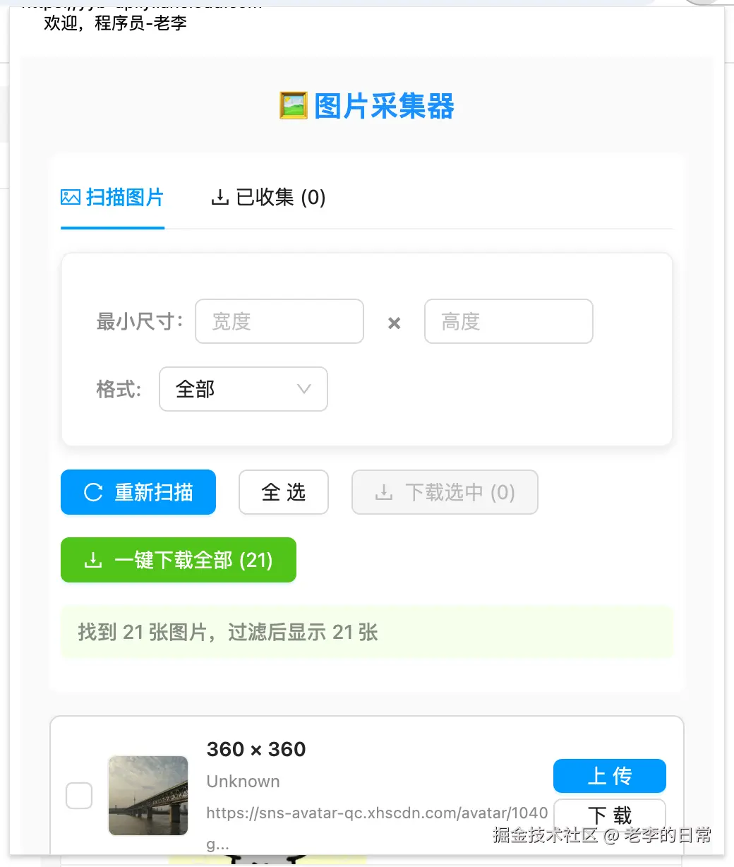This screenshot has height=867, width=734.
Task: Focus the 高度 minimum height field
Action: coord(508,322)
